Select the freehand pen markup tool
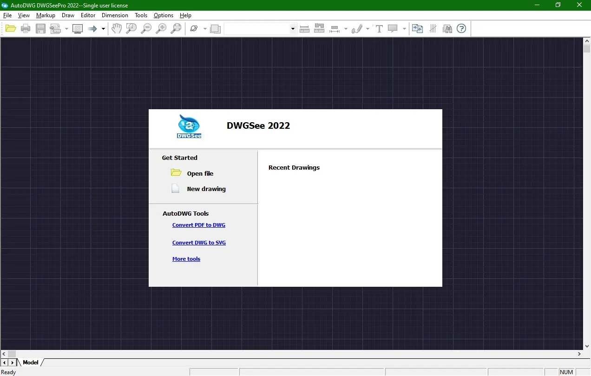The image size is (591, 376). click(x=357, y=29)
